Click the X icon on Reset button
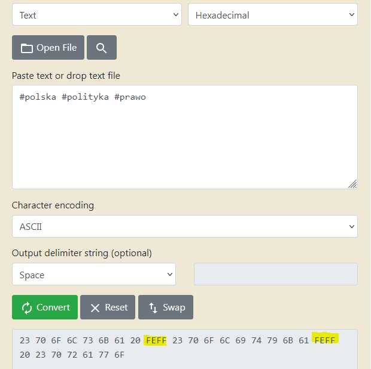This screenshot has height=369, width=371. click(95, 308)
